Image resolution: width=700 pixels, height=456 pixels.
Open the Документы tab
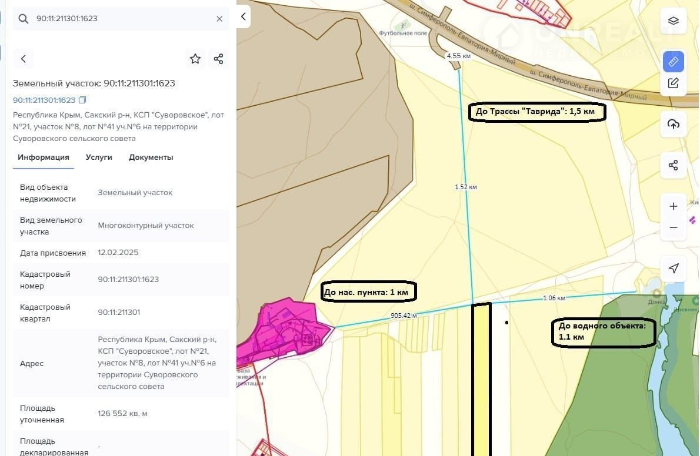151,157
